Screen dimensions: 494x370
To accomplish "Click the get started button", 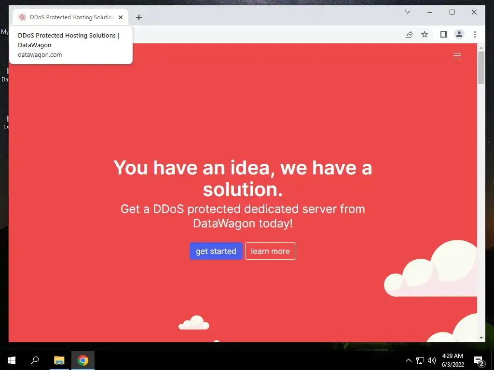I will click(216, 251).
